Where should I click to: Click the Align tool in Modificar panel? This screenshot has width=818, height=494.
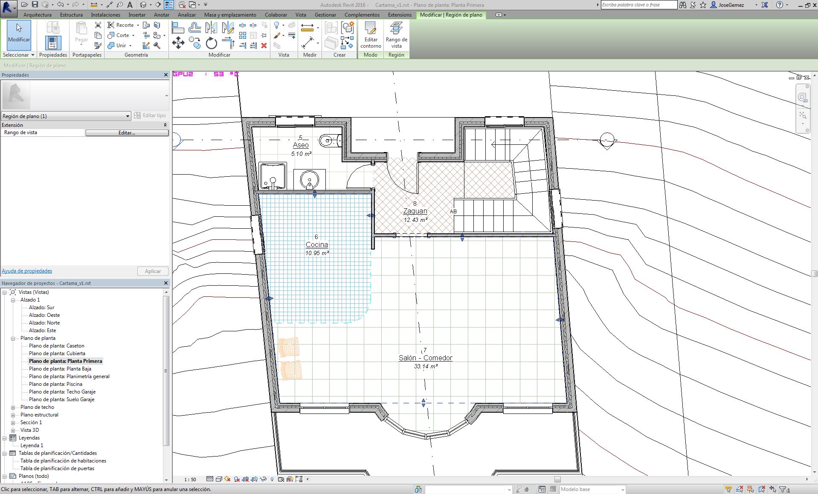[178, 28]
